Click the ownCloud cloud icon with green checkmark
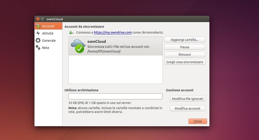The image size is (259, 140). [x=78, y=46]
